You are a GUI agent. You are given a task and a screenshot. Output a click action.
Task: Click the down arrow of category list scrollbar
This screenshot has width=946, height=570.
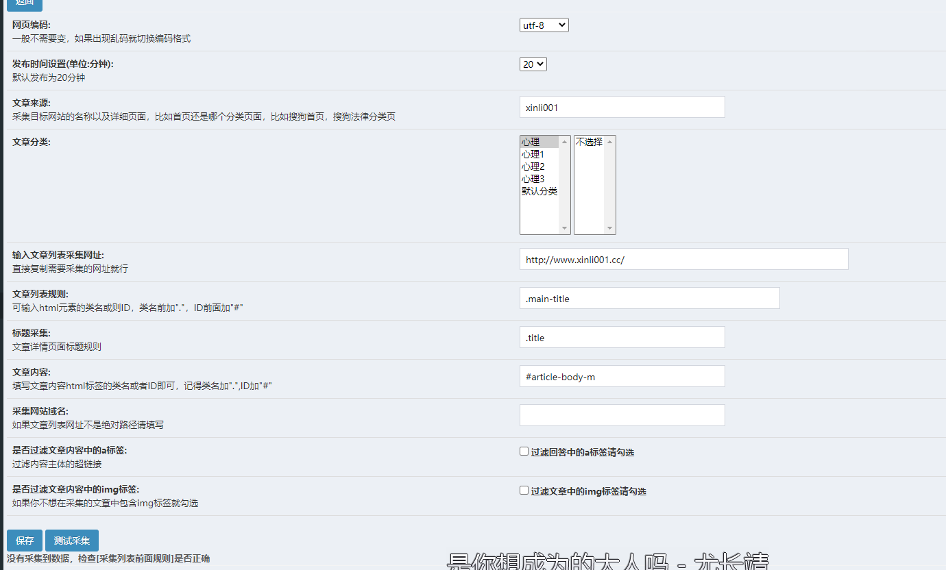pyautogui.click(x=565, y=228)
